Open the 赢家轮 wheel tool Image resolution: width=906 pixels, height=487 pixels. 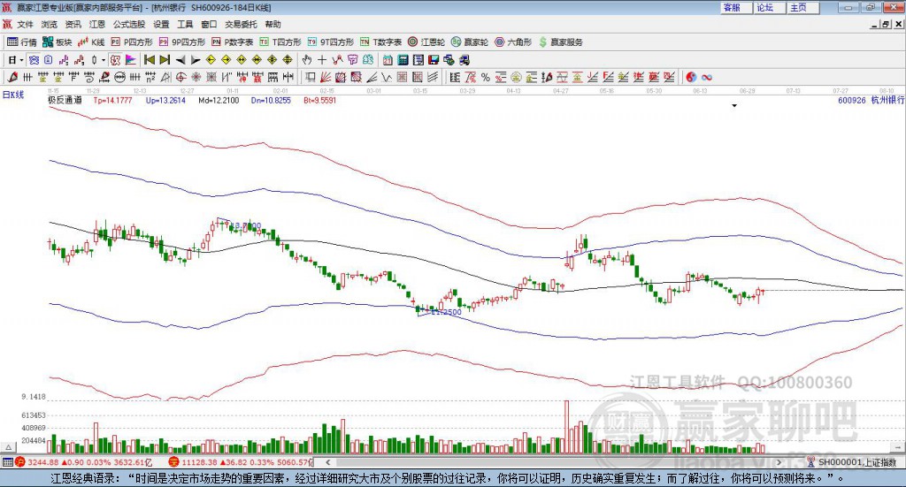pyautogui.click(x=470, y=42)
